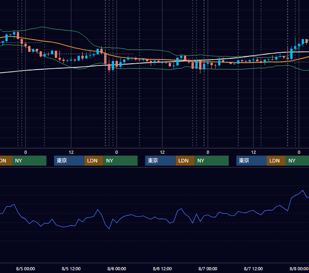Viewport: 309px width, 273px height.
Task: Click the 8/8 00:00 date label
Action: (299, 268)
